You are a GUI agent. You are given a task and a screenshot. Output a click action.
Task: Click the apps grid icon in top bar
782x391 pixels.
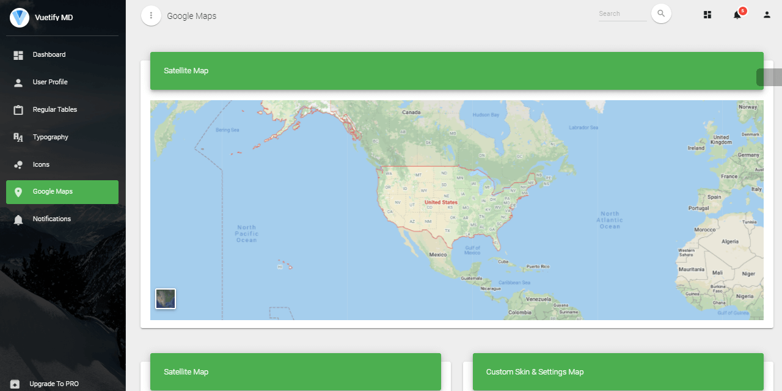pos(707,14)
